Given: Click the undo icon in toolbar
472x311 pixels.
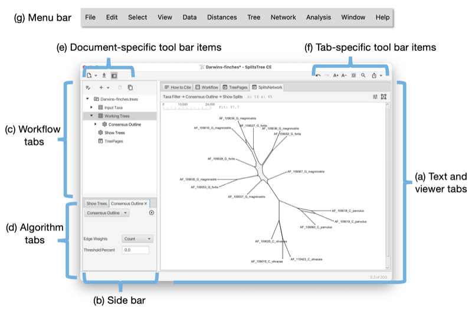Looking at the screenshot, I should (318, 76).
